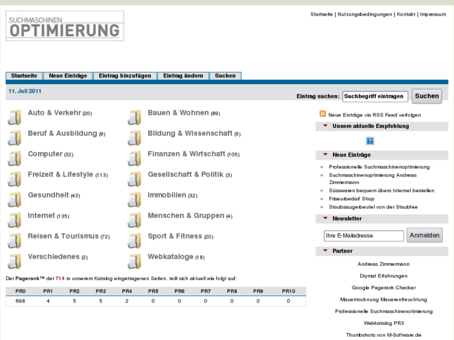Open Neue Einträge via RSS Feed verfolgen link

click(374, 115)
